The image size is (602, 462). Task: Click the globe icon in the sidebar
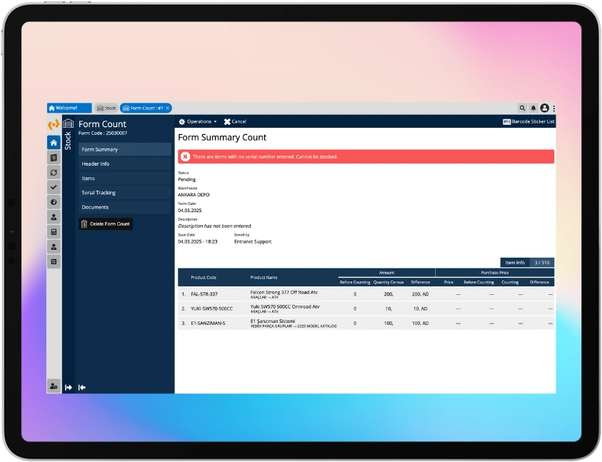pyautogui.click(x=54, y=201)
